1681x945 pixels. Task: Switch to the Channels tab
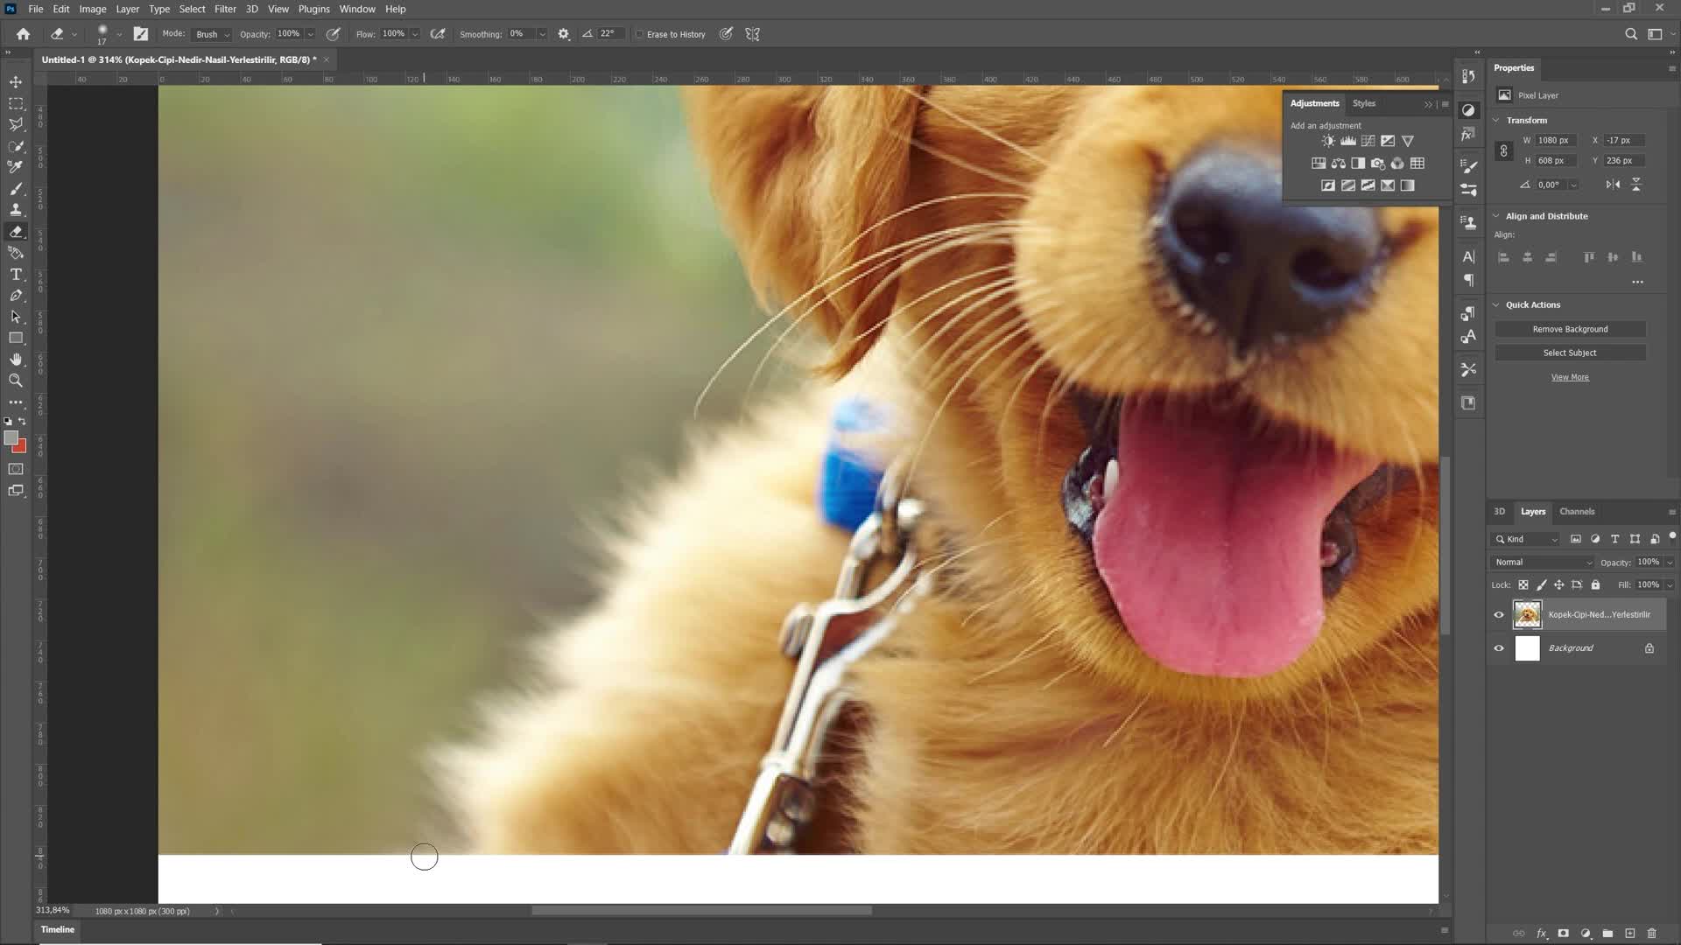[x=1577, y=512]
